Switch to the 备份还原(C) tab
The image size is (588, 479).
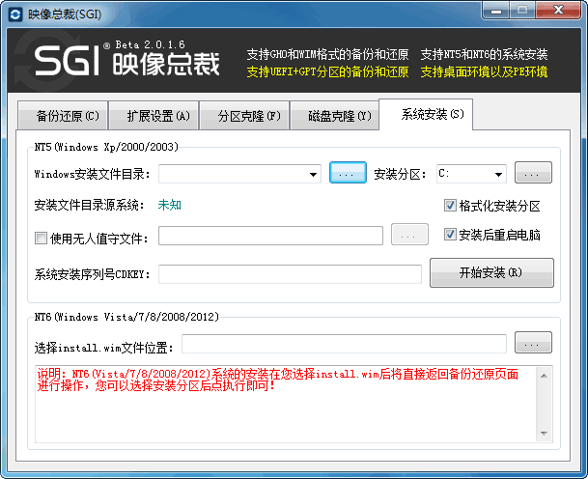coord(63,116)
